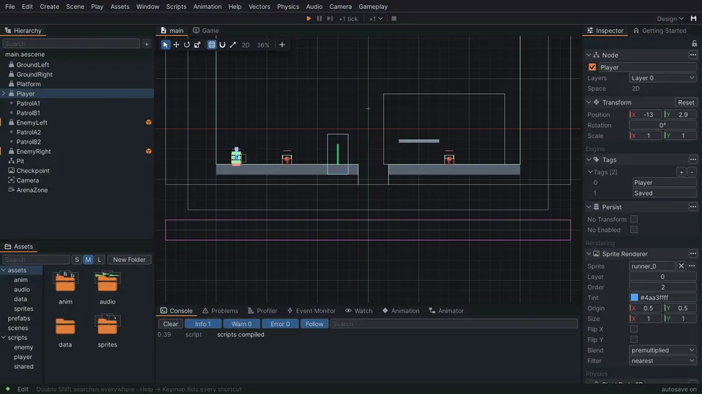Click the plus icon in the scene toolbar
702x394 pixels.
(282, 45)
